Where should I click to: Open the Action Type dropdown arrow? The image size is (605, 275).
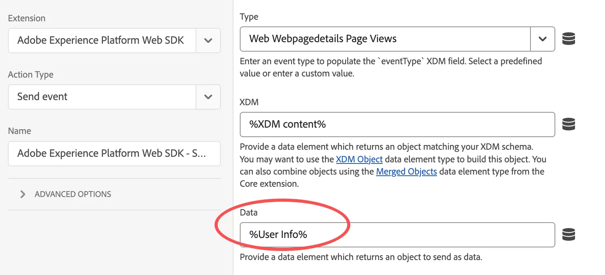pos(208,97)
